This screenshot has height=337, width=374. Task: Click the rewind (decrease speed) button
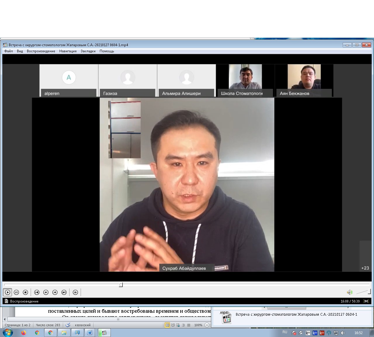click(x=46, y=292)
